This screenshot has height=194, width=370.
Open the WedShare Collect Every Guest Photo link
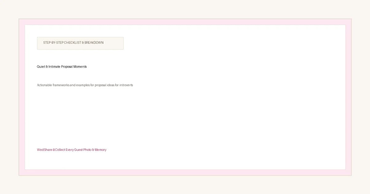coord(72,150)
